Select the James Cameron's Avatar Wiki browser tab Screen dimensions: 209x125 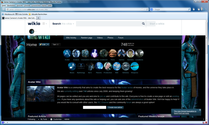tap(19, 18)
